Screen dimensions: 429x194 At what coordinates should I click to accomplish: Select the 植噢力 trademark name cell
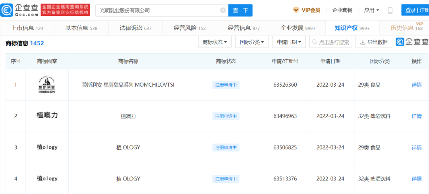(128, 116)
